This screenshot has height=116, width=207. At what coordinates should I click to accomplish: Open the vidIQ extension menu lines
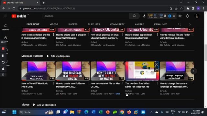coord(174,16)
